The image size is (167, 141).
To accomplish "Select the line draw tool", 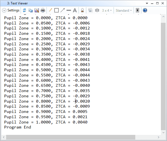I will pos(68,10).
